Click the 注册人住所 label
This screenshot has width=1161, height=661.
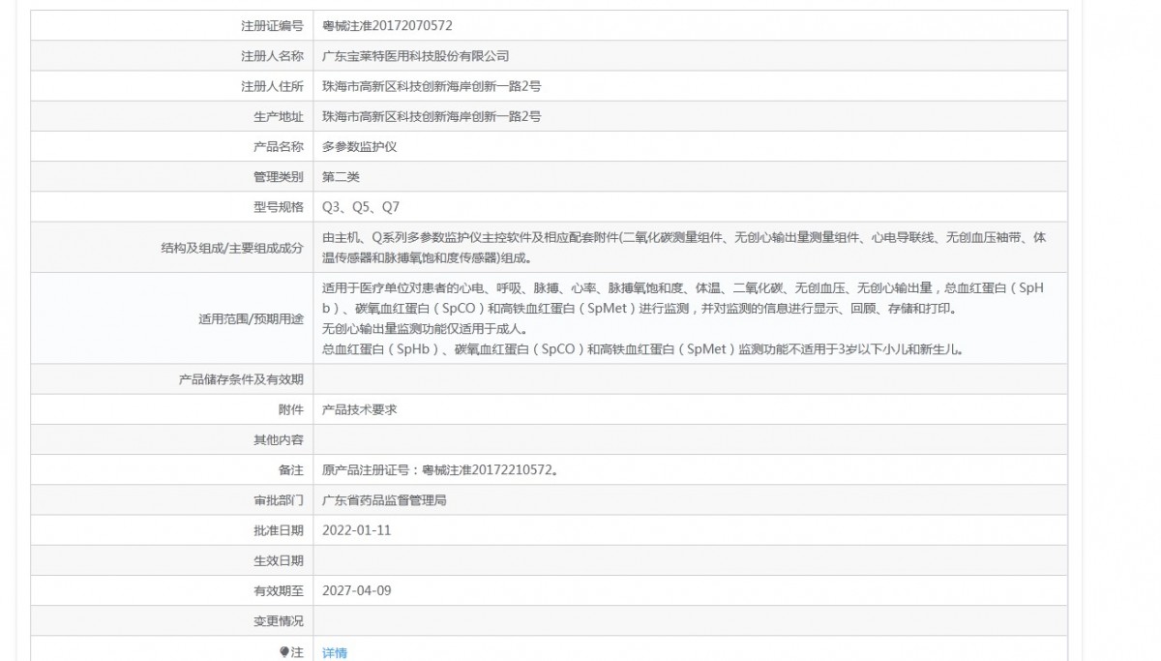[272, 86]
